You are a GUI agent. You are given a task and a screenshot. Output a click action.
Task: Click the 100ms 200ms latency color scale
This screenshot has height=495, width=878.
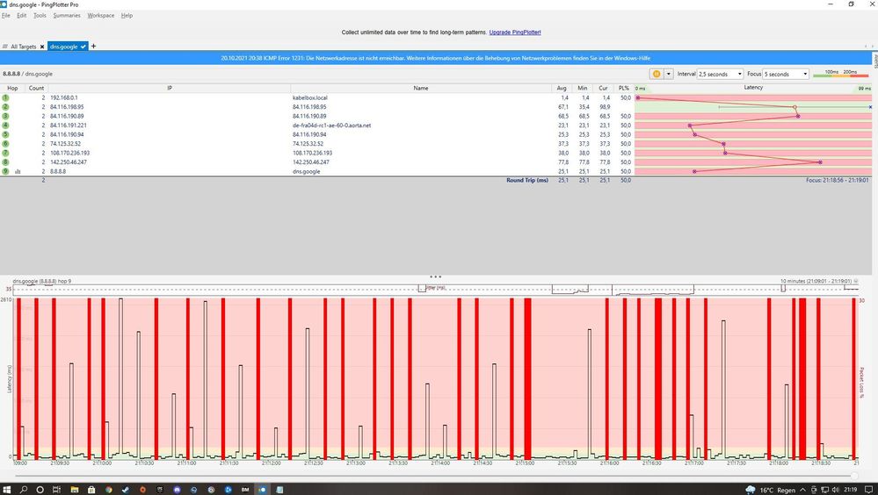pyautogui.click(x=842, y=73)
